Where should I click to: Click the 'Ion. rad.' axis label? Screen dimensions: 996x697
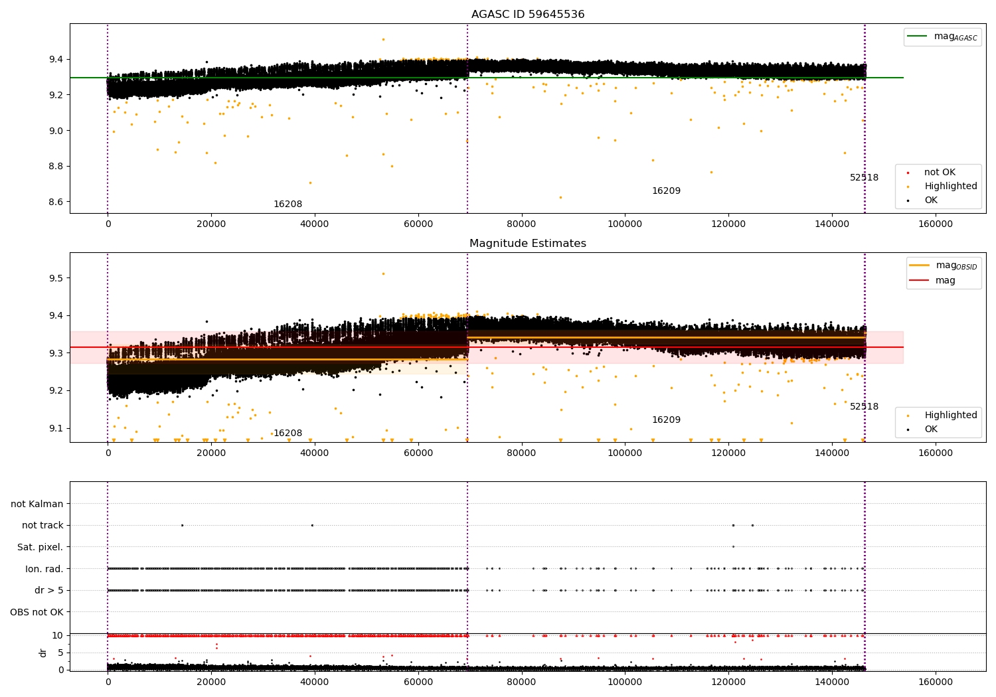[x=44, y=569]
